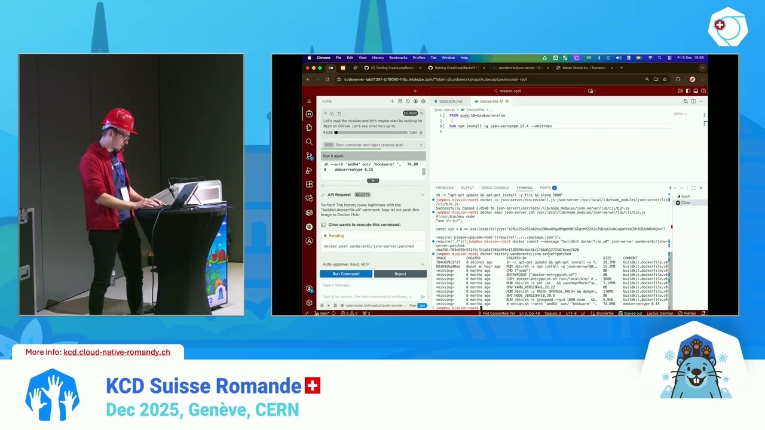The width and height of the screenshot is (765, 430).
Task: Open Cline task history clock icon
Action: point(408,101)
